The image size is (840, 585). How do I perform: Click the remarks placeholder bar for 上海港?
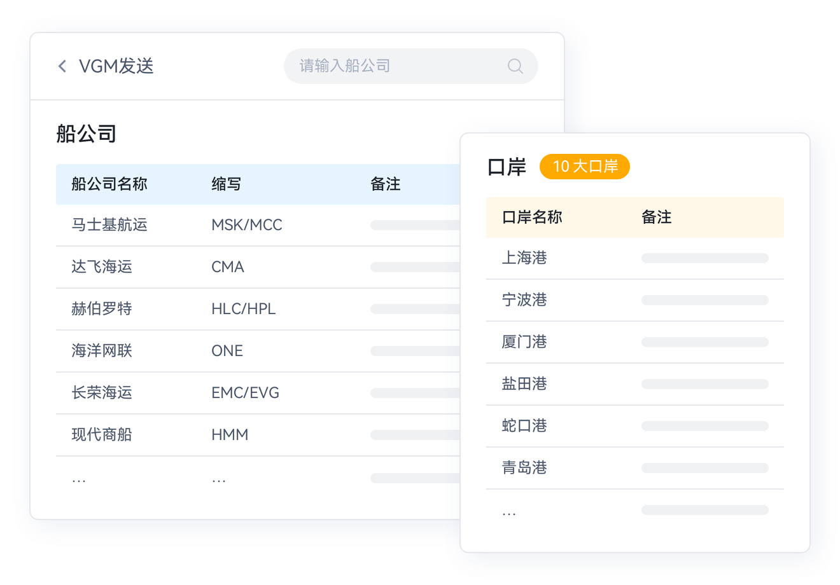(x=704, y=258)
